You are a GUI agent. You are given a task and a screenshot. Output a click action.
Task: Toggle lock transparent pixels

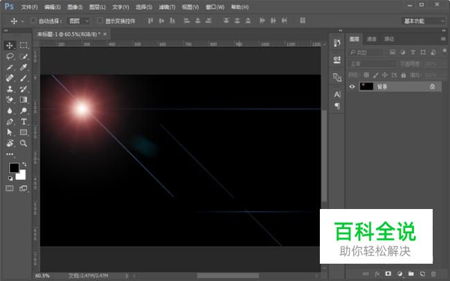pos(366,75)
